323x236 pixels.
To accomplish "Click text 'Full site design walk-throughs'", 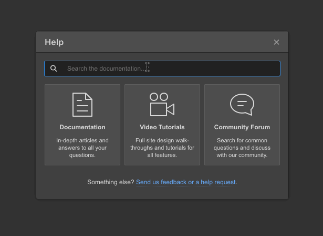I will (162, 144).
